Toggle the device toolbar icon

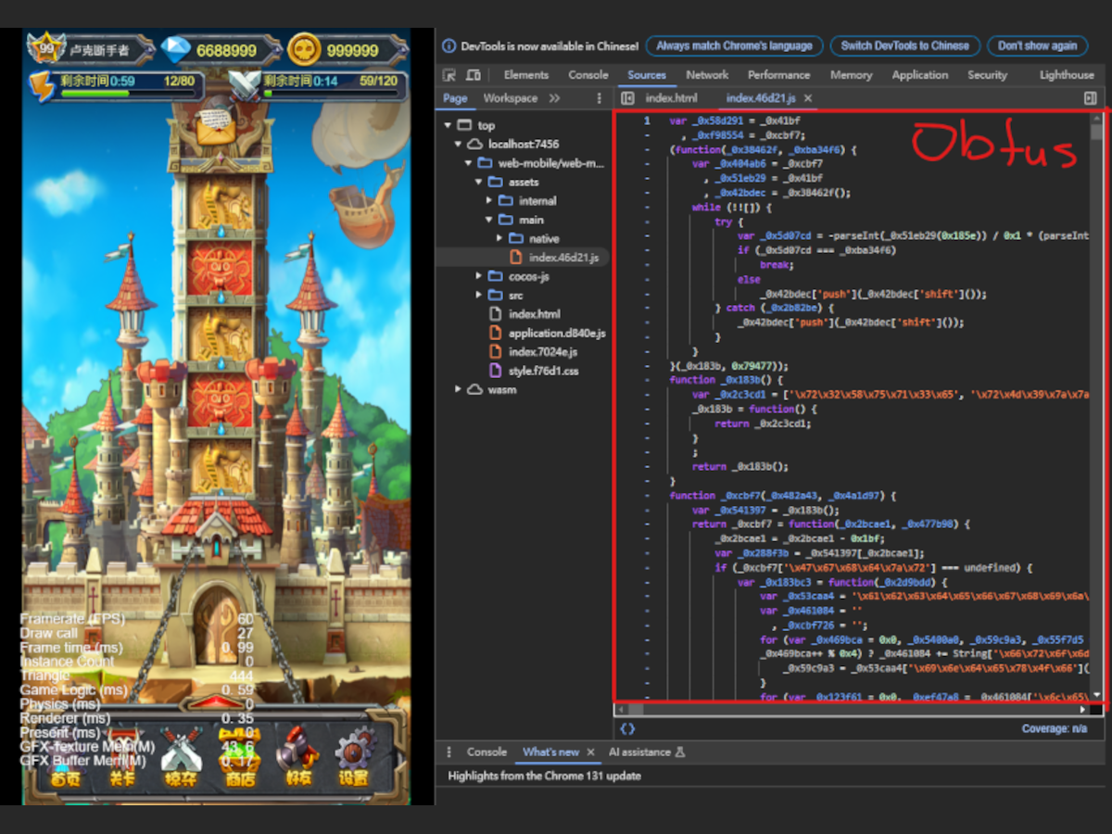tap(474, 75)
